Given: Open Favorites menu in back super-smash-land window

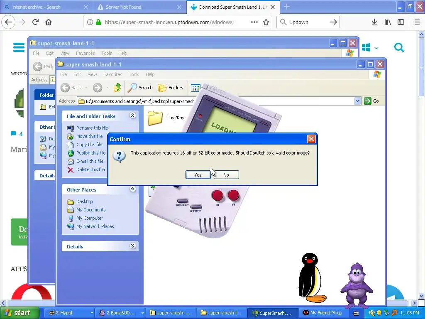Looking at the screenshot, I should [85, 53].
